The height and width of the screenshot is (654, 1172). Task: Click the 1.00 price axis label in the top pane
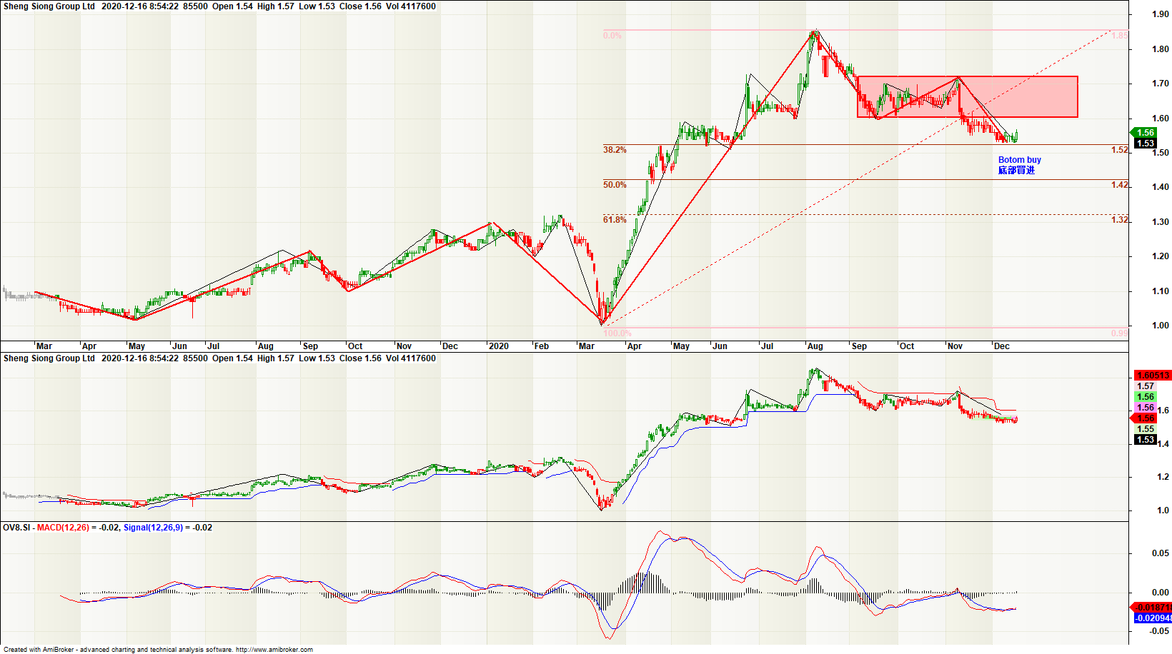1161,326
